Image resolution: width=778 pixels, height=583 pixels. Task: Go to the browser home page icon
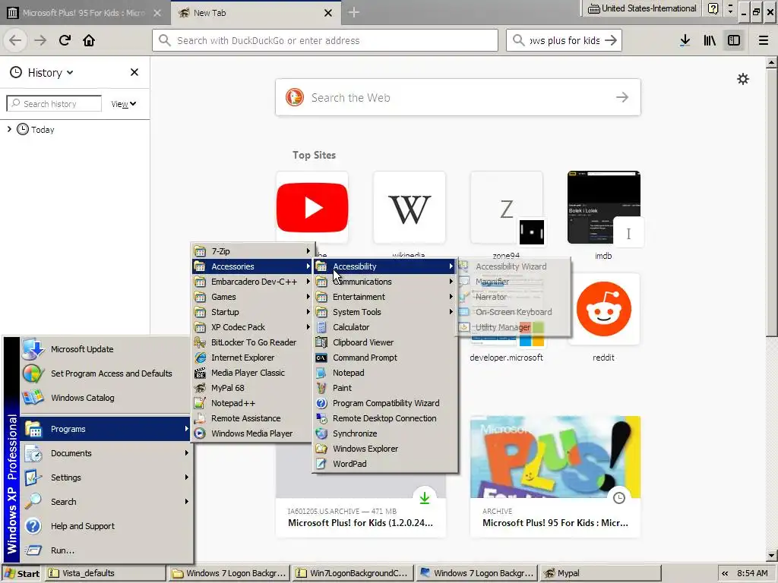coord(89,40)
